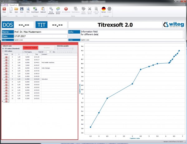
Task: Click the DOS value display
Action: pos(24,25)
